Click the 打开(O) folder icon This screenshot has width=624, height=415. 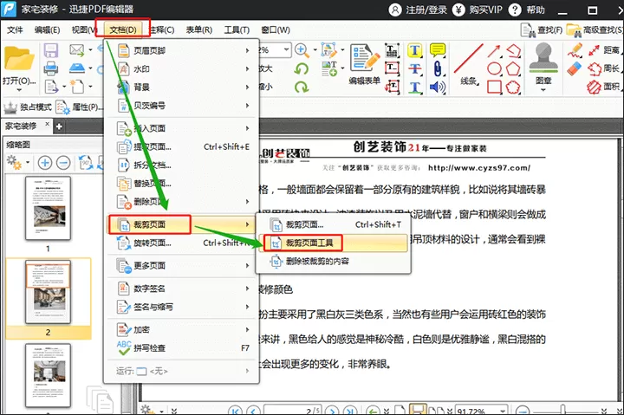pyautogui.click(x=19, y=60)
